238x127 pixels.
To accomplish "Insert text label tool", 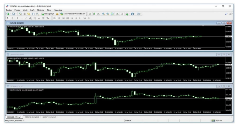I will tap(43, 18).
